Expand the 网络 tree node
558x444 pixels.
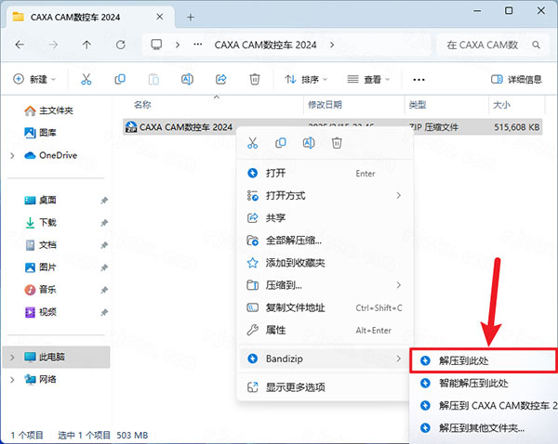pos(12,380)
